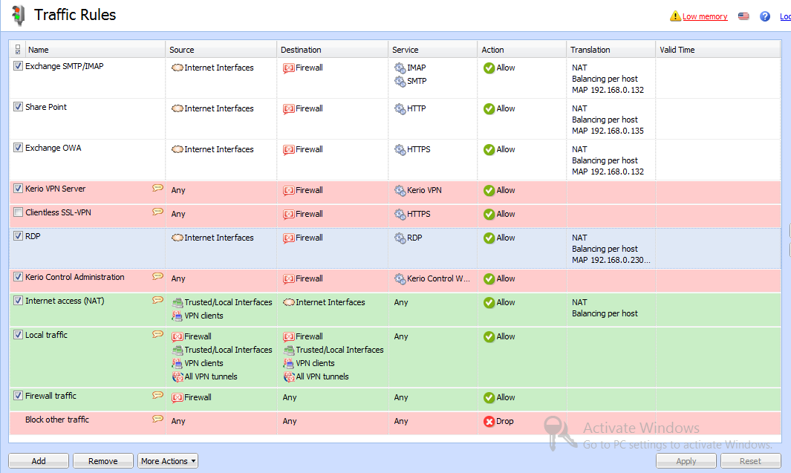The image size is (791, 473).
Task: Click the IMAP service gear icon
Action: tap(400, 68)
